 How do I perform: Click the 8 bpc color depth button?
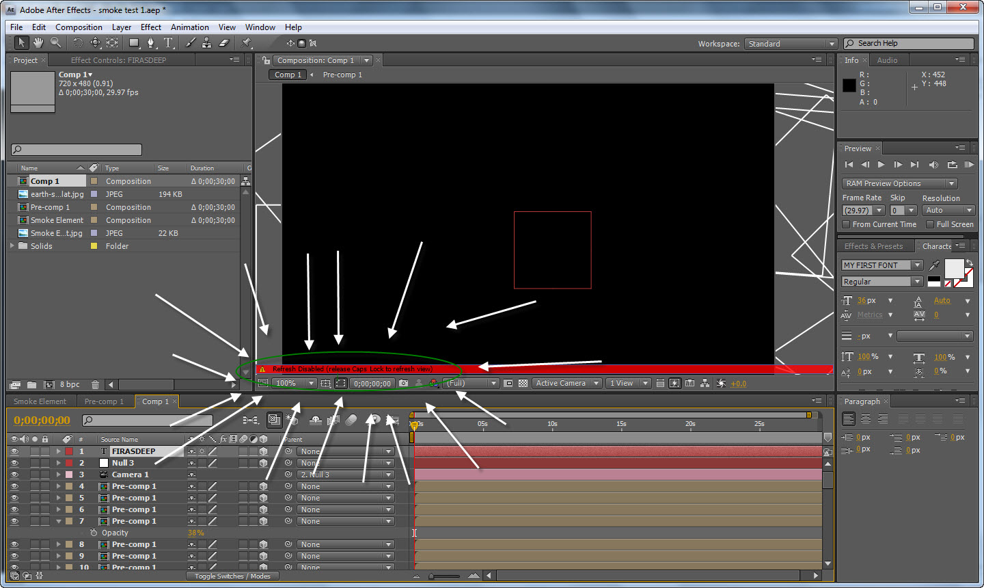click(70, 384)
